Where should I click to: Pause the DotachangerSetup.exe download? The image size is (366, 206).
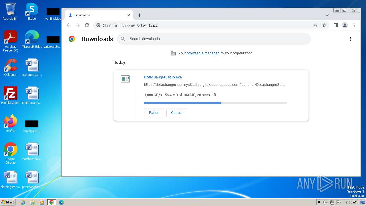coord(154,113)
